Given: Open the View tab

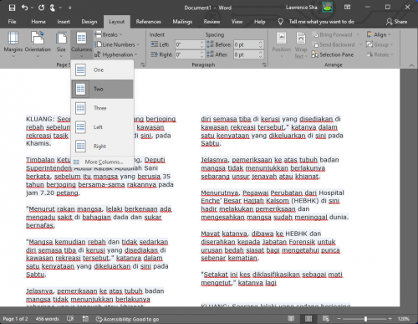Looking at the screenshot, I should tap(237, 22).
